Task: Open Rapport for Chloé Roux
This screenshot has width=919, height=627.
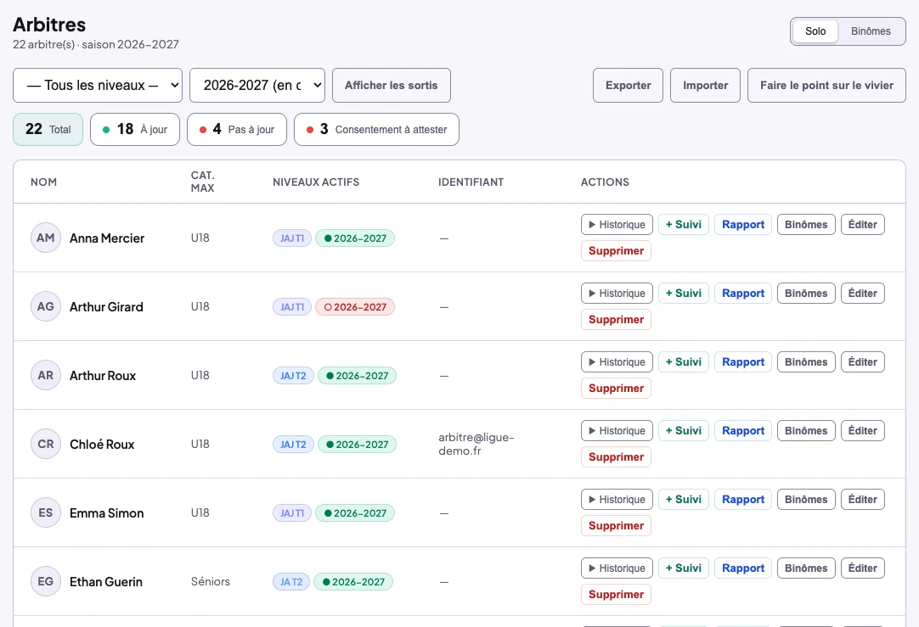Action: (x=743, y=430)
